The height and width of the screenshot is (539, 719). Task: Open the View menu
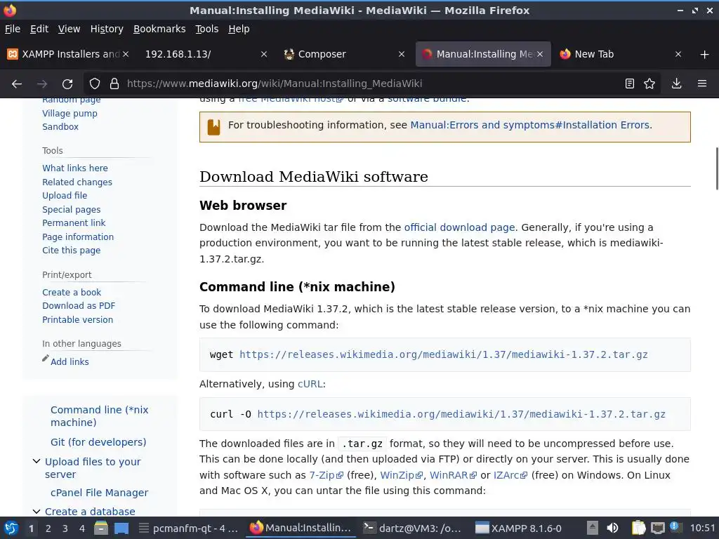pos(70,29)
